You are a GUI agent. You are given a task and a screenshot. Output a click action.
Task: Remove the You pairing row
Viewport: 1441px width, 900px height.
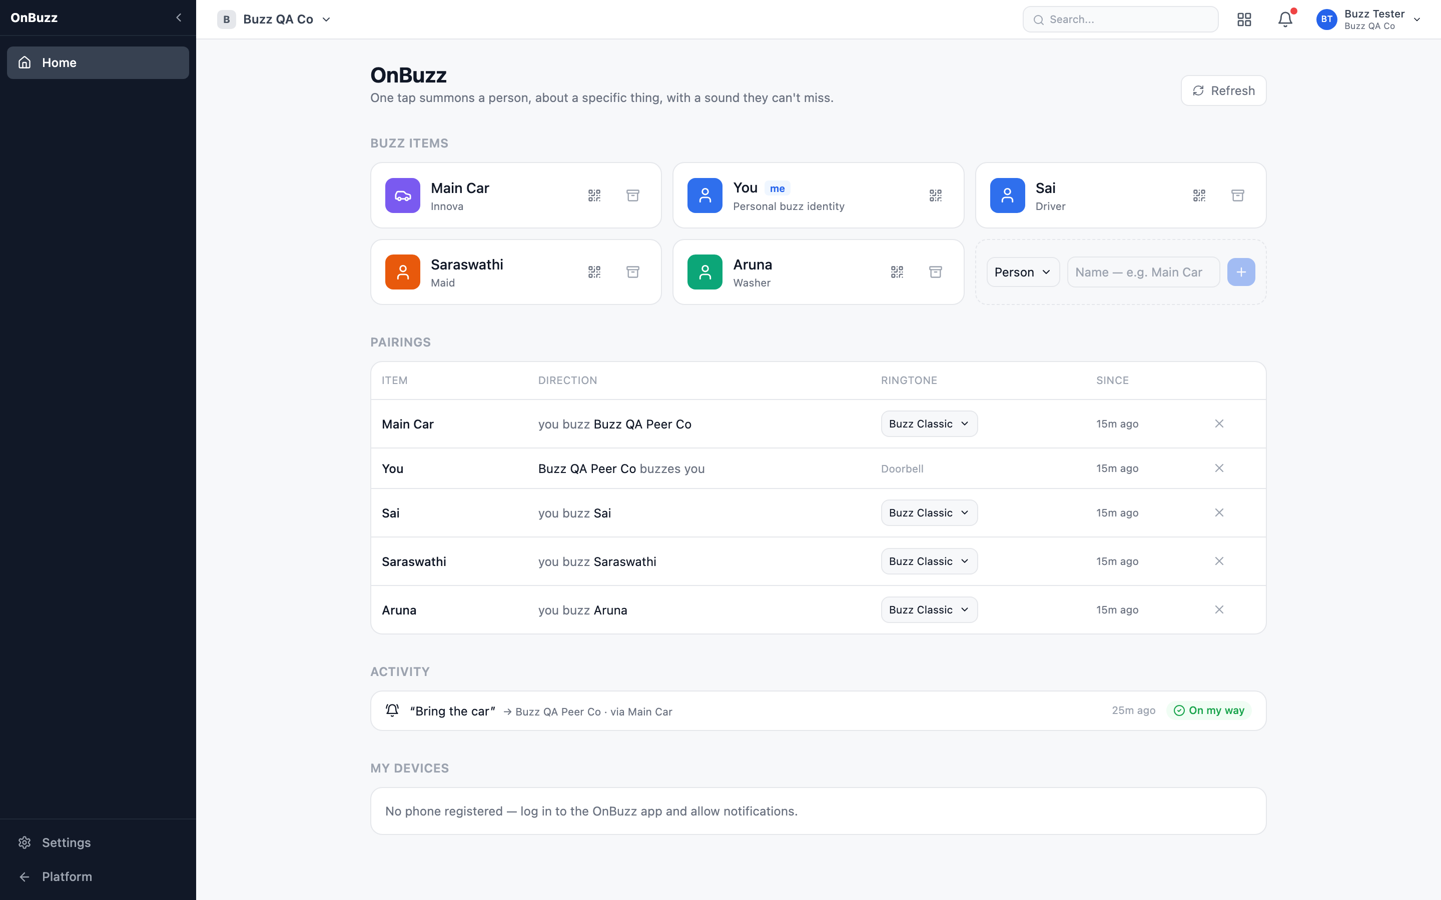tap(1219, 468)
